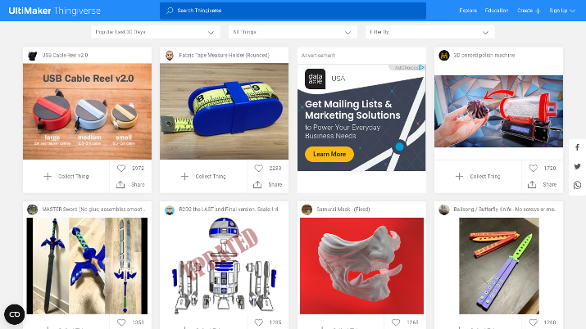Click the plus icon beside Create
Viewport: 586px width, 329px height.
(538, 11)
